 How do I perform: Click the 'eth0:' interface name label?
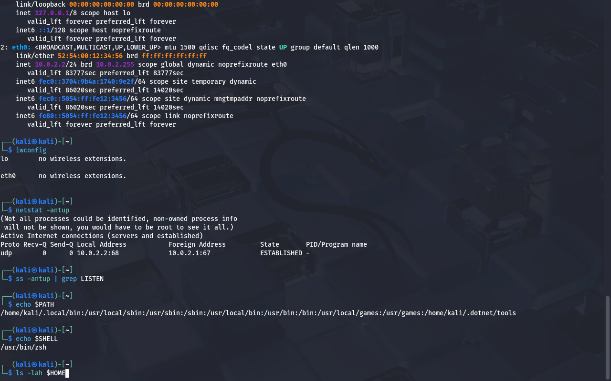(x=21, y=47)
